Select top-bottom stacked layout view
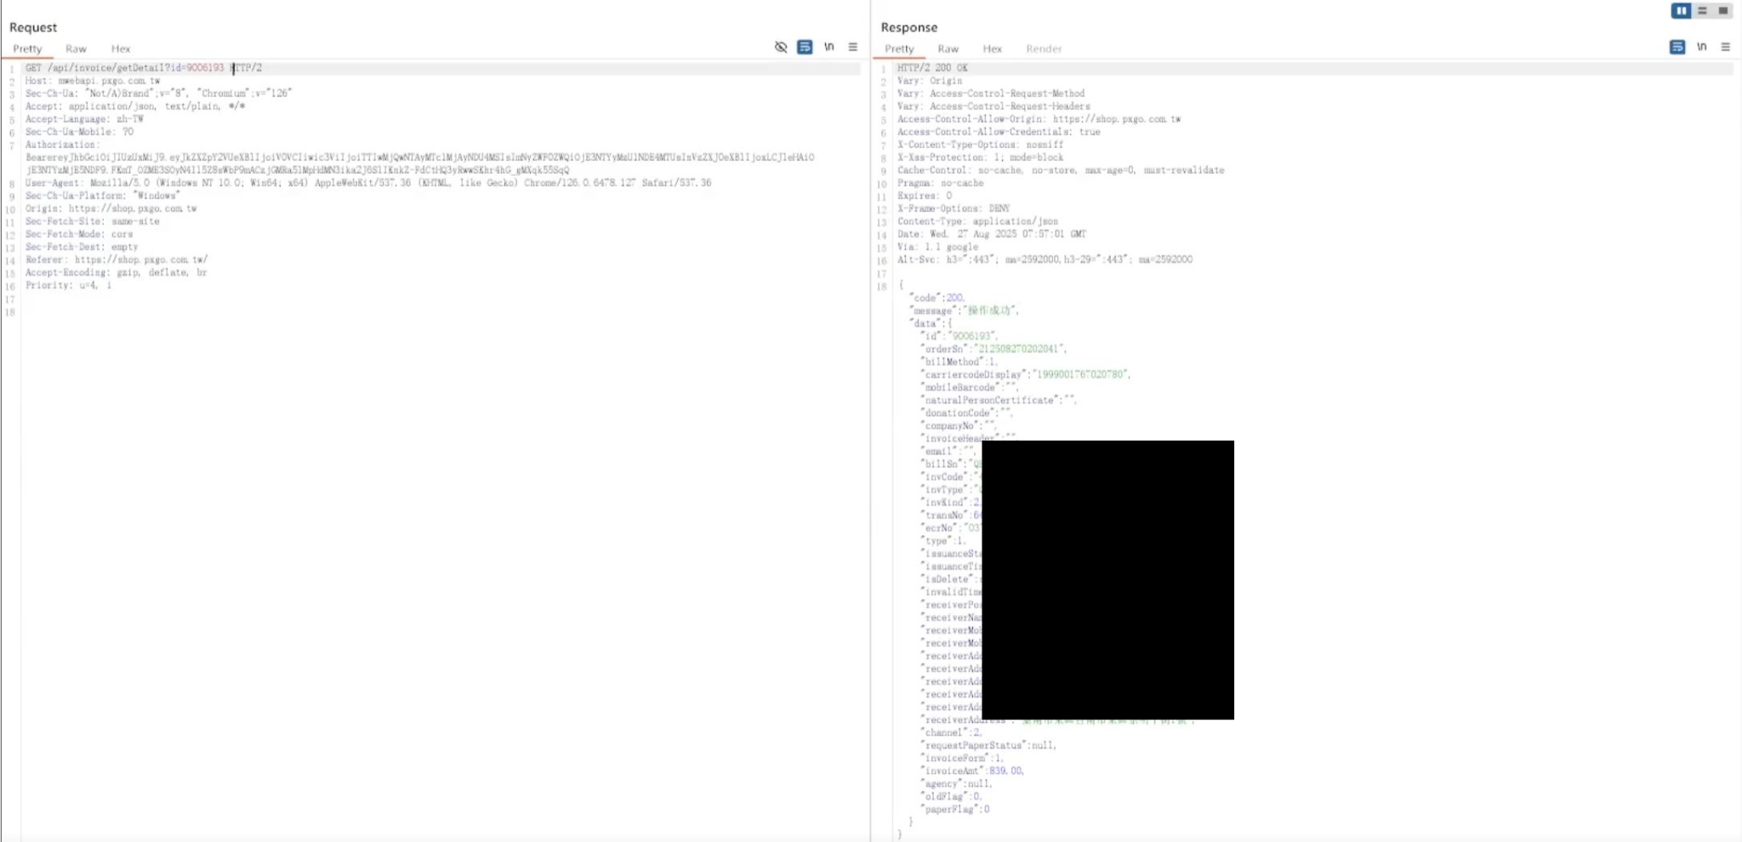 pos(1703,10)
